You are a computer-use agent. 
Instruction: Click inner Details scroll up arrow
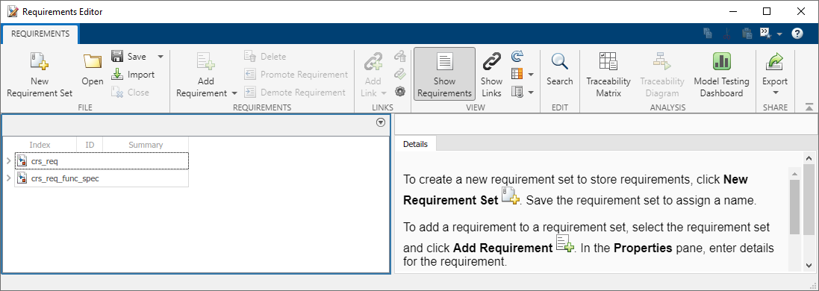coord(794,173)
